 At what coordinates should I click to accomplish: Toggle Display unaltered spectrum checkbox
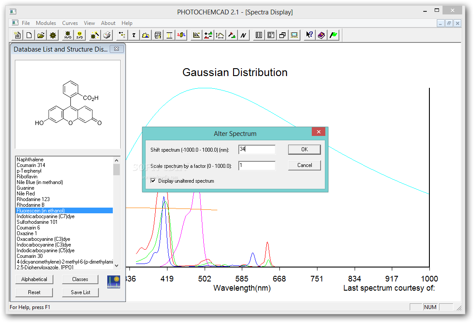tap(153, 181)
